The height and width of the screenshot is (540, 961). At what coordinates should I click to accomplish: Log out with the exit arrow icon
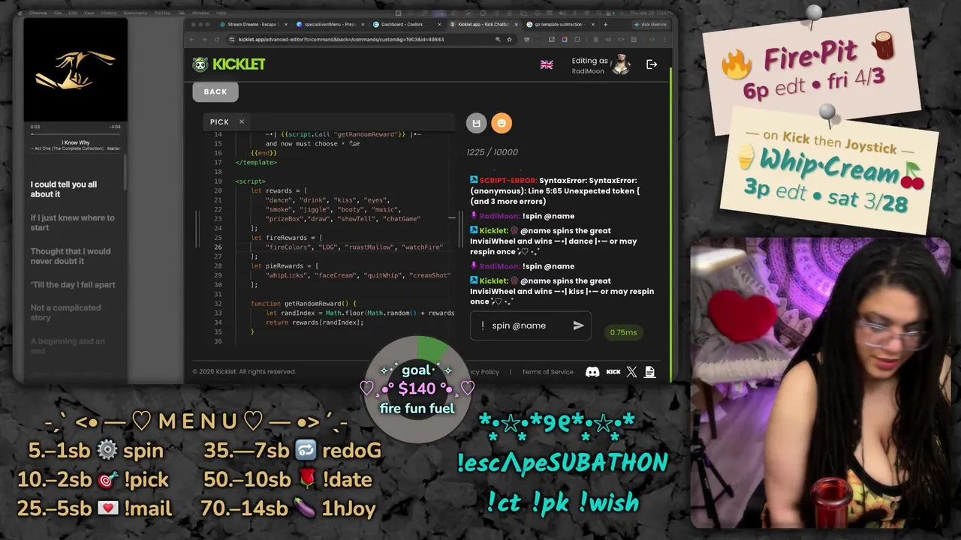click(652, 64)
